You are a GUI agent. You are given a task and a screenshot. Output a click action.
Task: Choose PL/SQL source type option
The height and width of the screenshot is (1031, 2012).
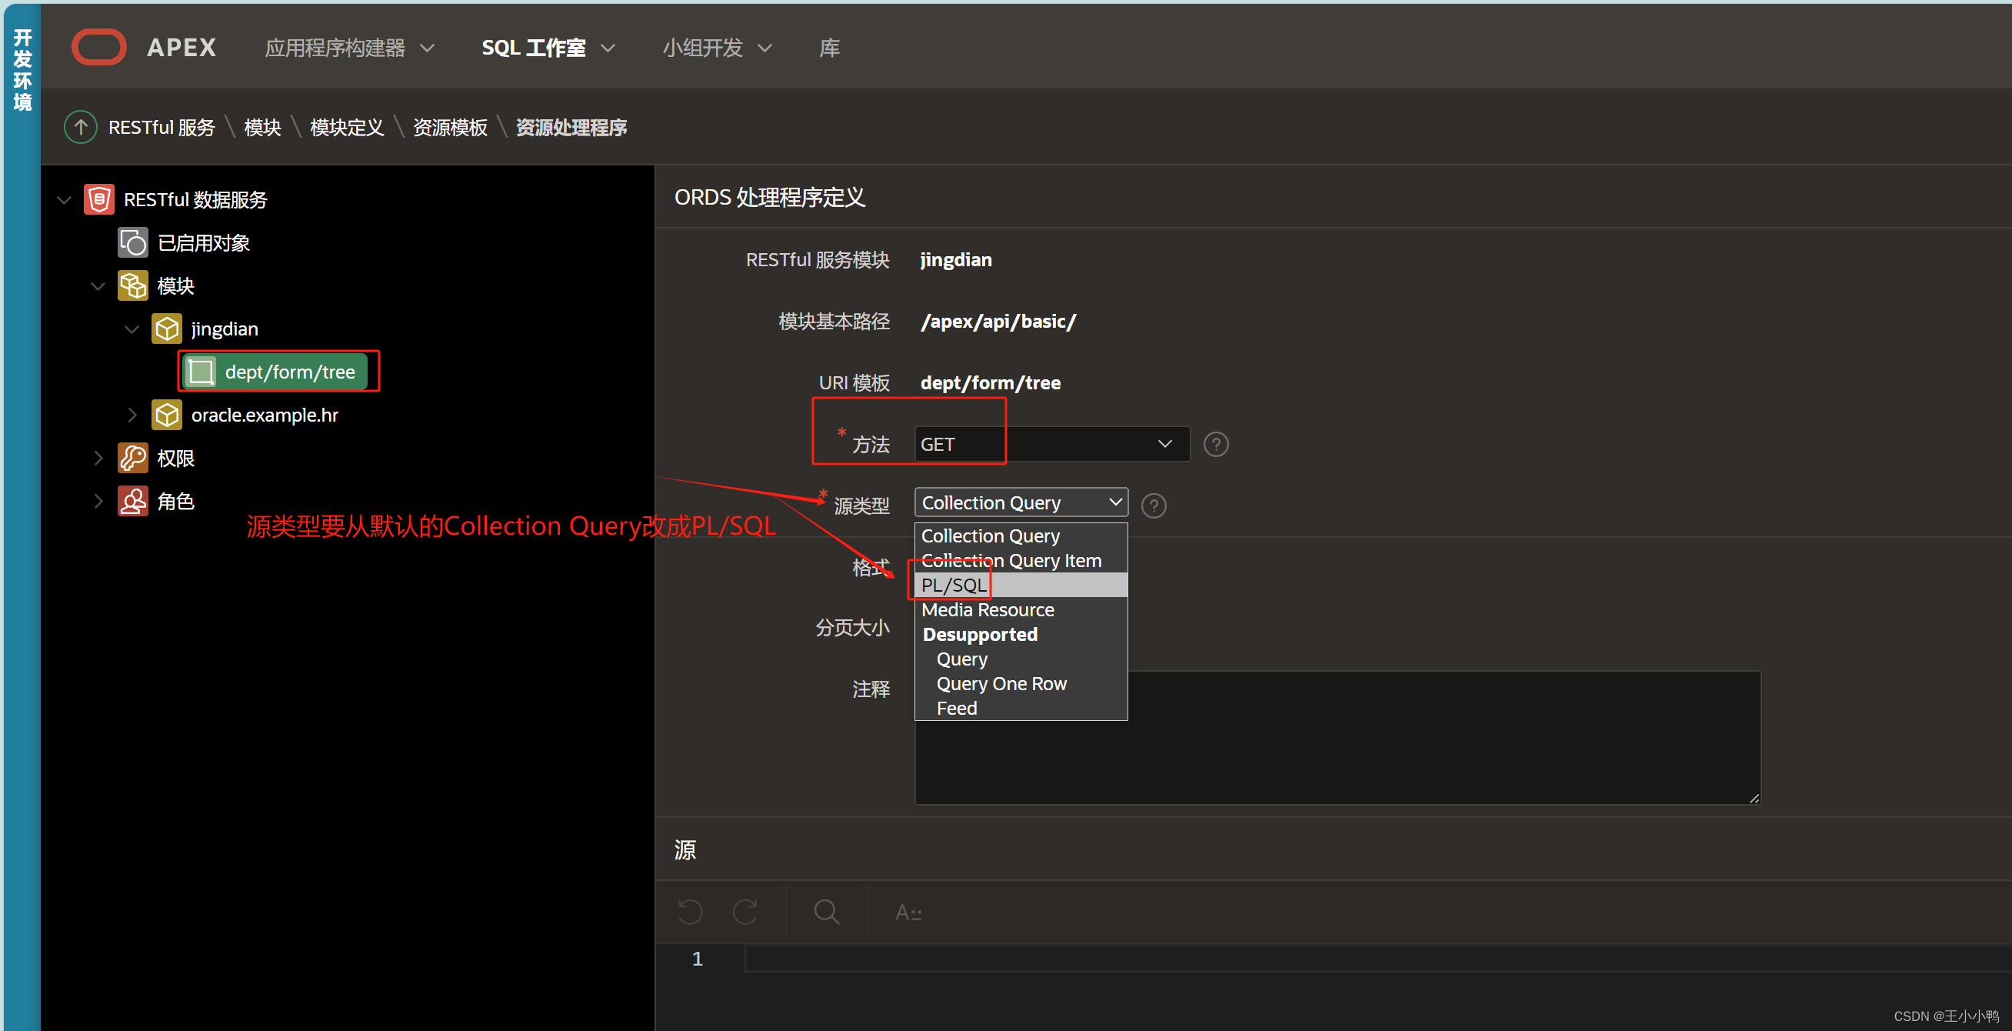coord(1021,585)
